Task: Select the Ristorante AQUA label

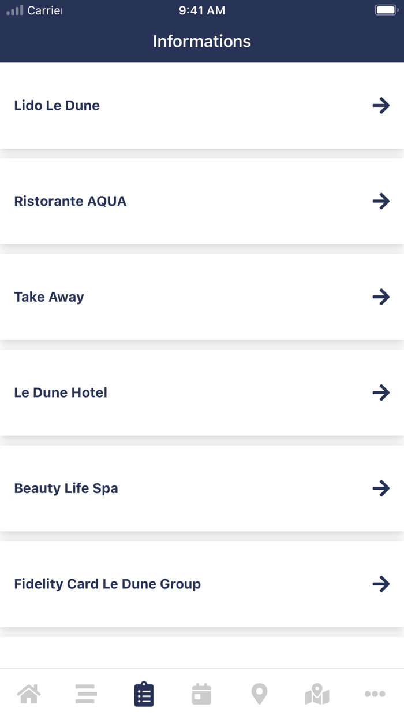Action: point(70,201)
